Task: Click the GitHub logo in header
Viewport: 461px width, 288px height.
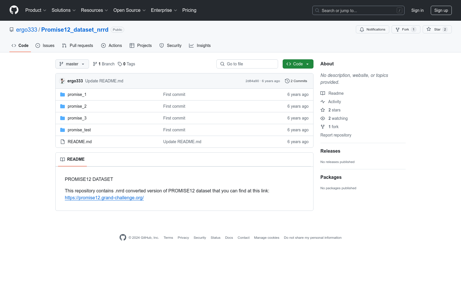Action: pyautogui.click(x=14, y=10)
